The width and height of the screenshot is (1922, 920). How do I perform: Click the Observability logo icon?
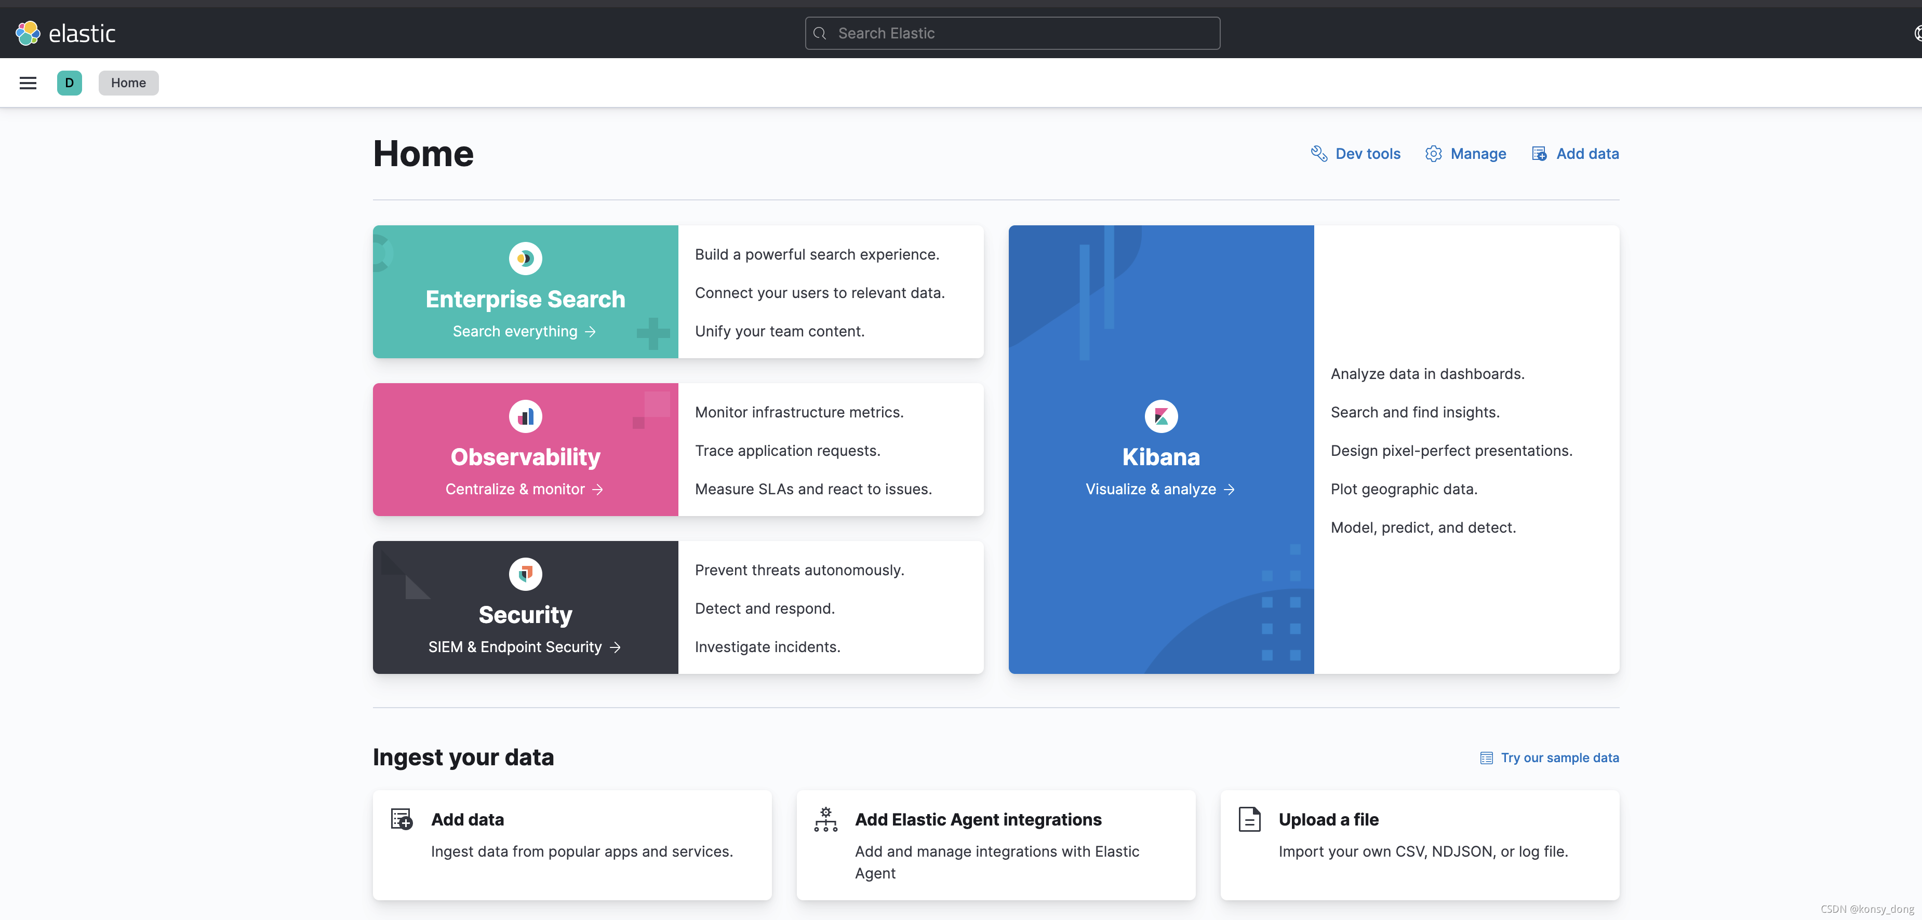click(525, 416)
